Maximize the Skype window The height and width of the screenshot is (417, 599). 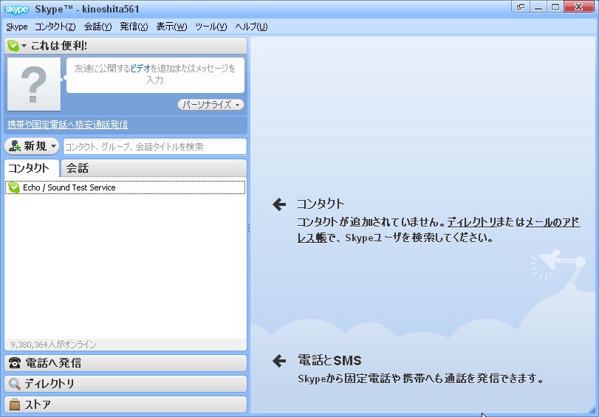click(555, 7)
